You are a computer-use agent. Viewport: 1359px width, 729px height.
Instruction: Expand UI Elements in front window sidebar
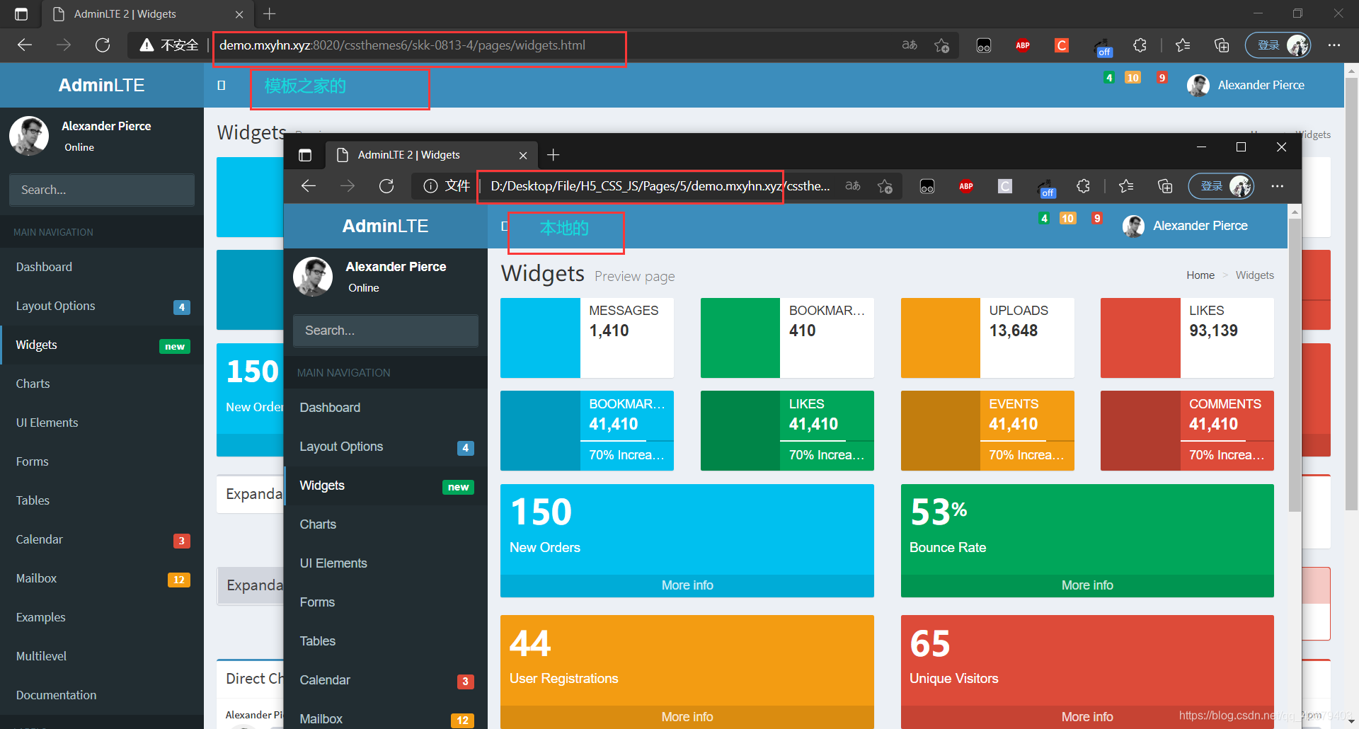click(x=386, y=563)
